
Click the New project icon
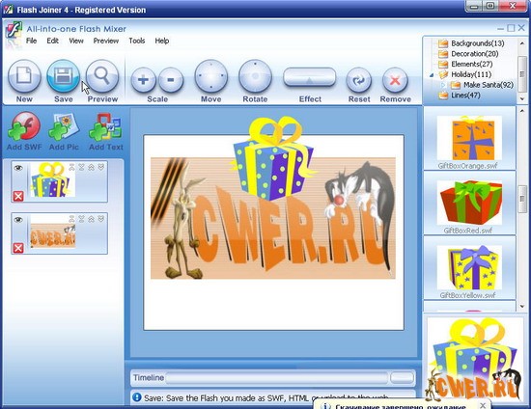point(24,76)
